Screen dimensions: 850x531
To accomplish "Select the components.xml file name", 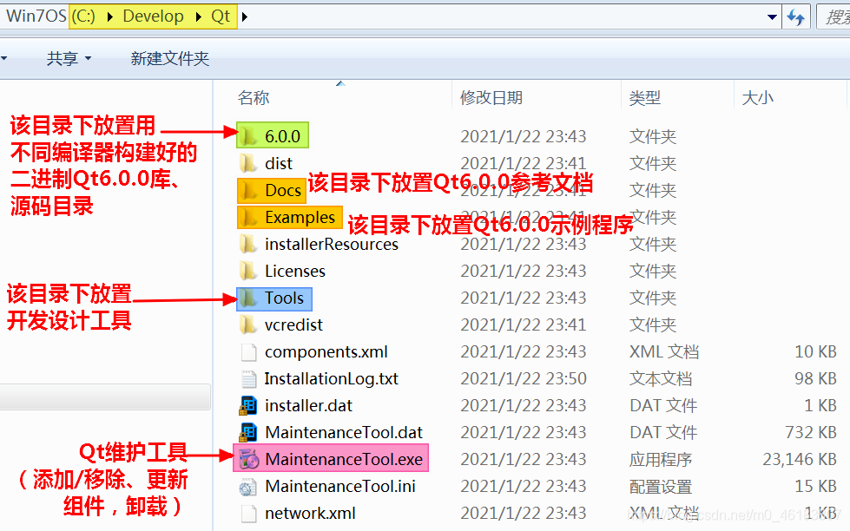I will point(326,351).
